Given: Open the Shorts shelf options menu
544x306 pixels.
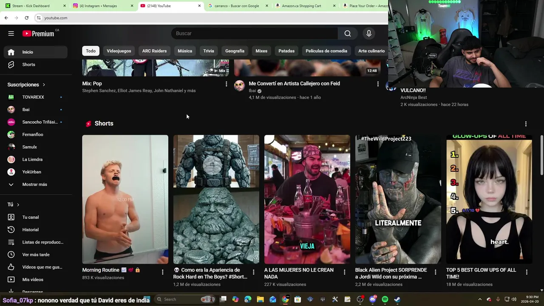Looking at the screenshot, I should (526, 124).
